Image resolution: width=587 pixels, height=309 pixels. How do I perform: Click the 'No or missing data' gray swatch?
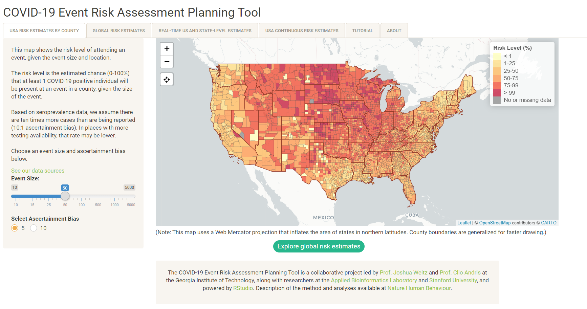pyautogui.click(x=497, y=100)
